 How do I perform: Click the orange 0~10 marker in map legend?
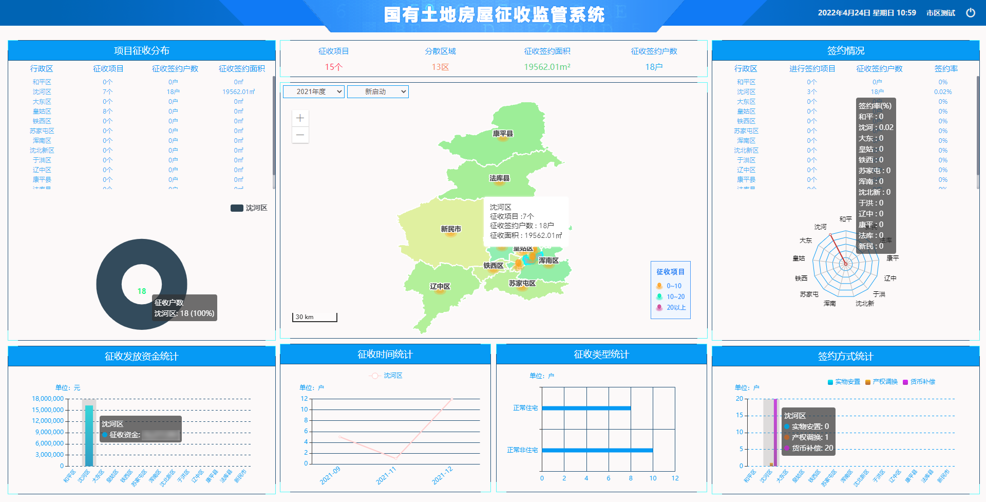pyautogui.click(x=659, y=286)
